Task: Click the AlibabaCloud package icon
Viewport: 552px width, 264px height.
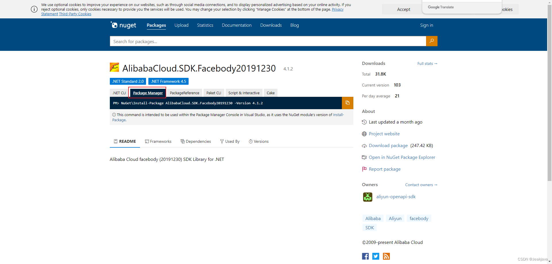Action: (114, 67)
